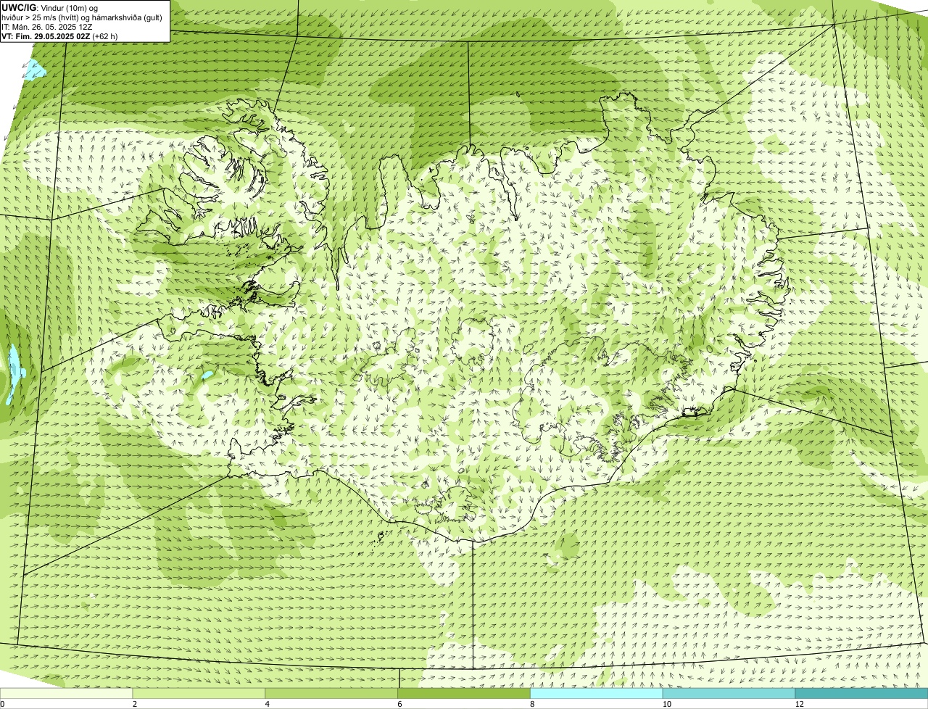Choose the 6–8 m/s darker green legend segment

[x=465, y=694]
